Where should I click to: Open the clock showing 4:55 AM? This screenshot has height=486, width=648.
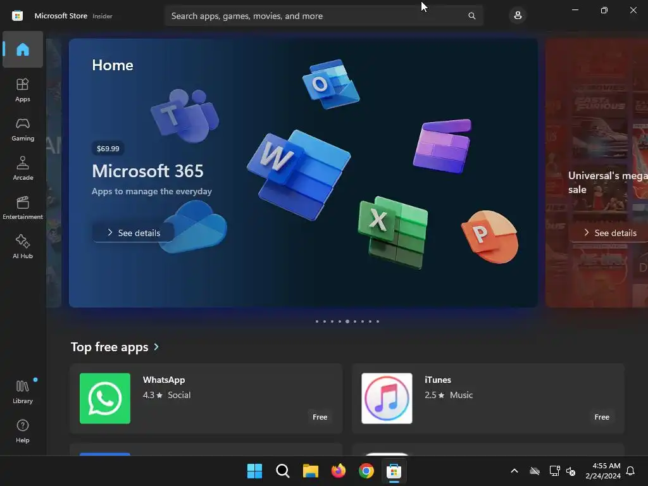coord(603,471)
